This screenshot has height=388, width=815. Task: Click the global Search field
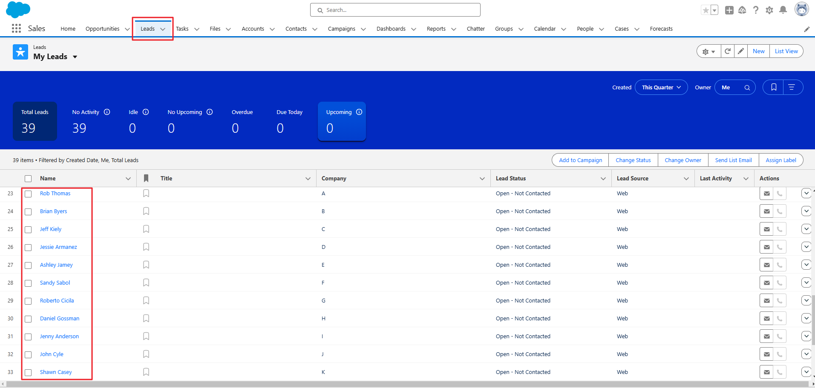(395, 10)
